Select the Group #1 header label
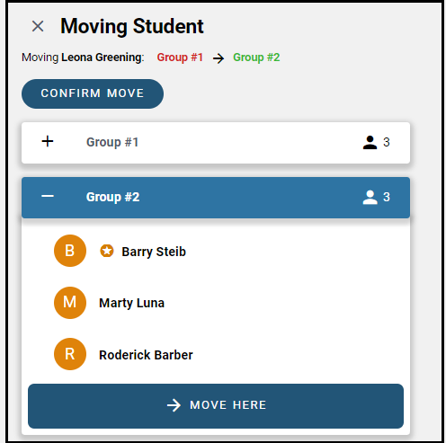446x443 pixels. tap(112, 142)
